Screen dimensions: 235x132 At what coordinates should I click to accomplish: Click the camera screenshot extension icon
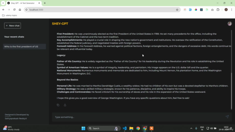tap(212, 10)
